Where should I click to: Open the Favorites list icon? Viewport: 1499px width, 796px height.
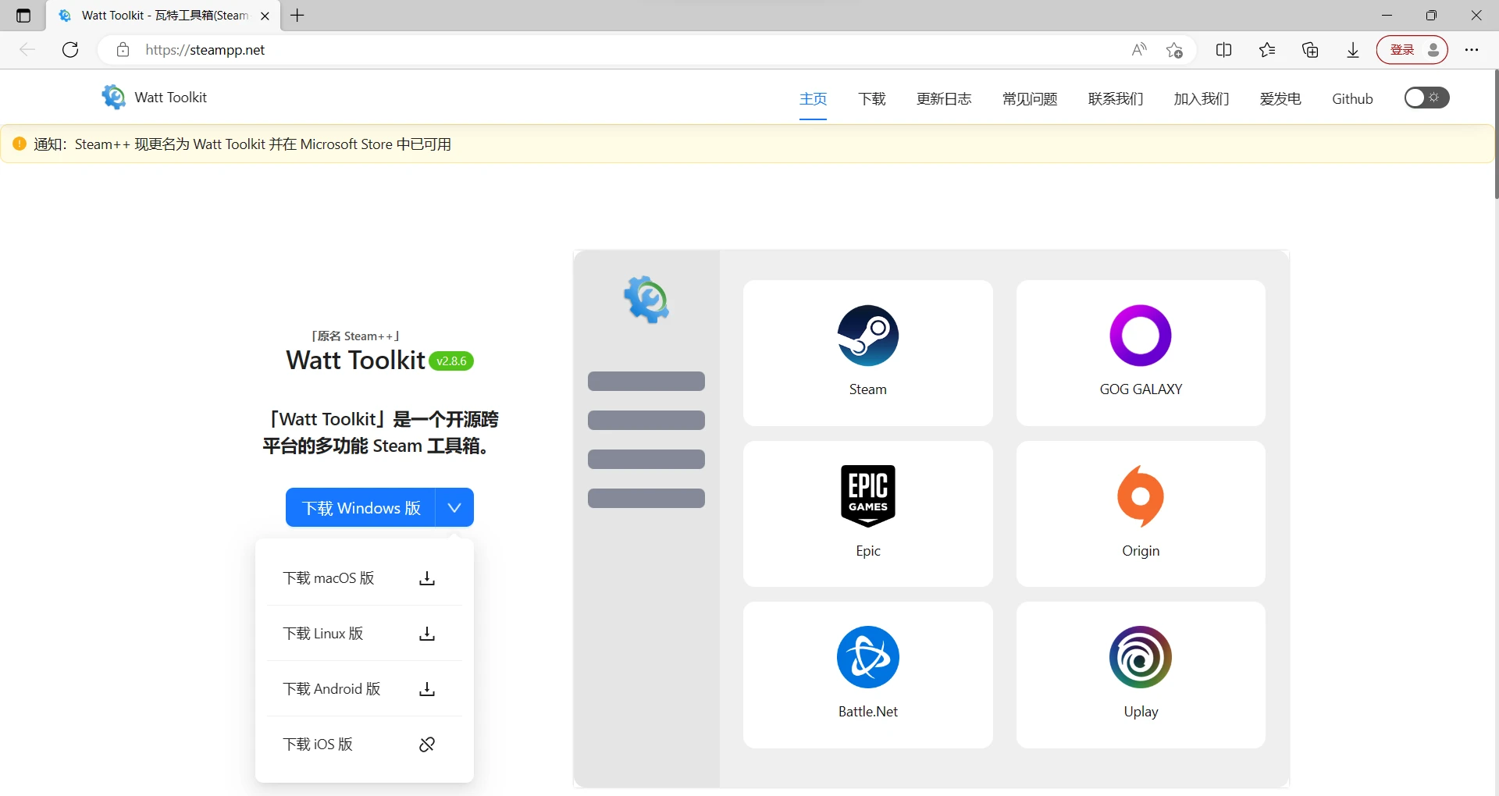(1267, 50)
